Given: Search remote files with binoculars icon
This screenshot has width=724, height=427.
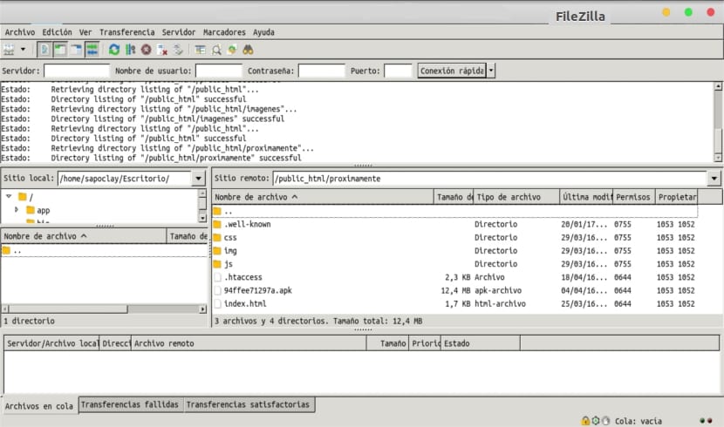Looking at the screenshot, I should point(248,50).
